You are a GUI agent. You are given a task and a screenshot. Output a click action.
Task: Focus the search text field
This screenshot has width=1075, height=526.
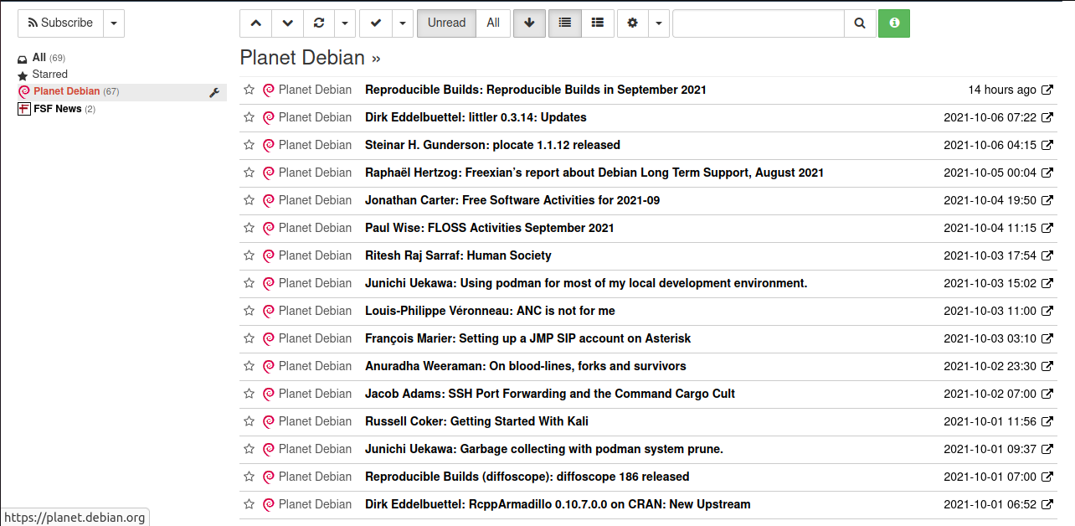[759, 23]
